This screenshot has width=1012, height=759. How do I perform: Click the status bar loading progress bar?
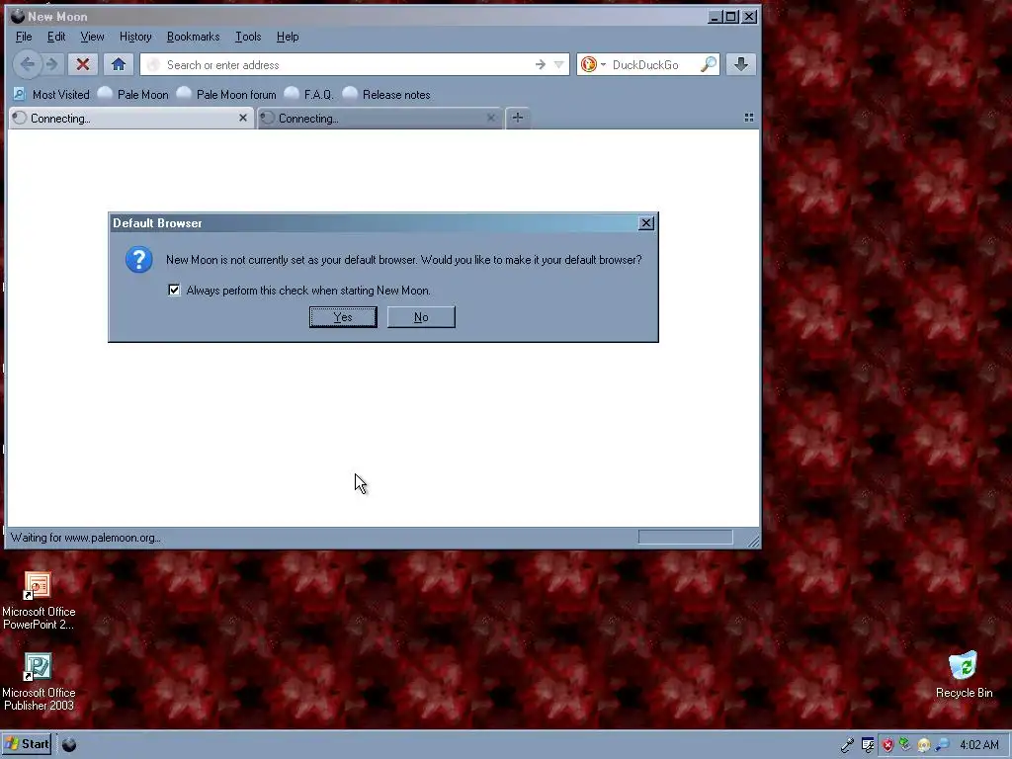(686, 537)
